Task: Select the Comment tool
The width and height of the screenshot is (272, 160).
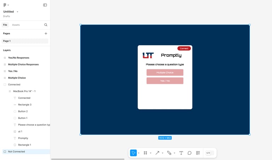Action: tap(189, 153)
